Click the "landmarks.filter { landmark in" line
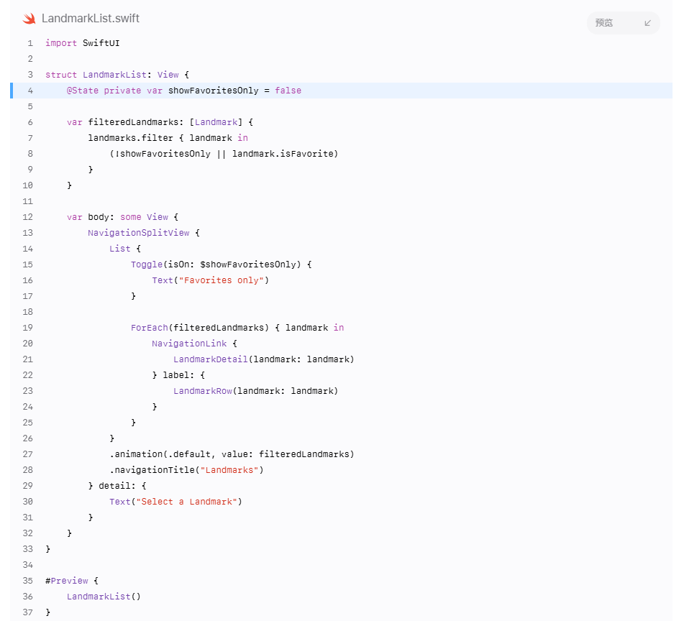This screenshot has height=621, width=679. point(168,138)
